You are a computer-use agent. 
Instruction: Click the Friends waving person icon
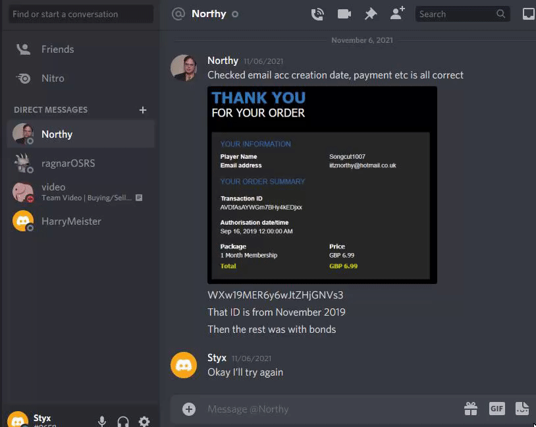[23, 49]
